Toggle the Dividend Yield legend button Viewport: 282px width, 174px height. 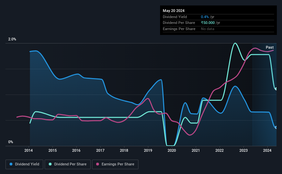tap(24, 164)
